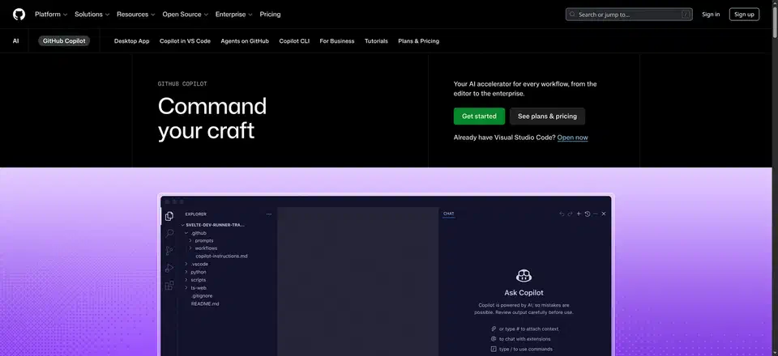Open the Pricing nav item
The image size is (778, 356).
[x=270, y=15]
